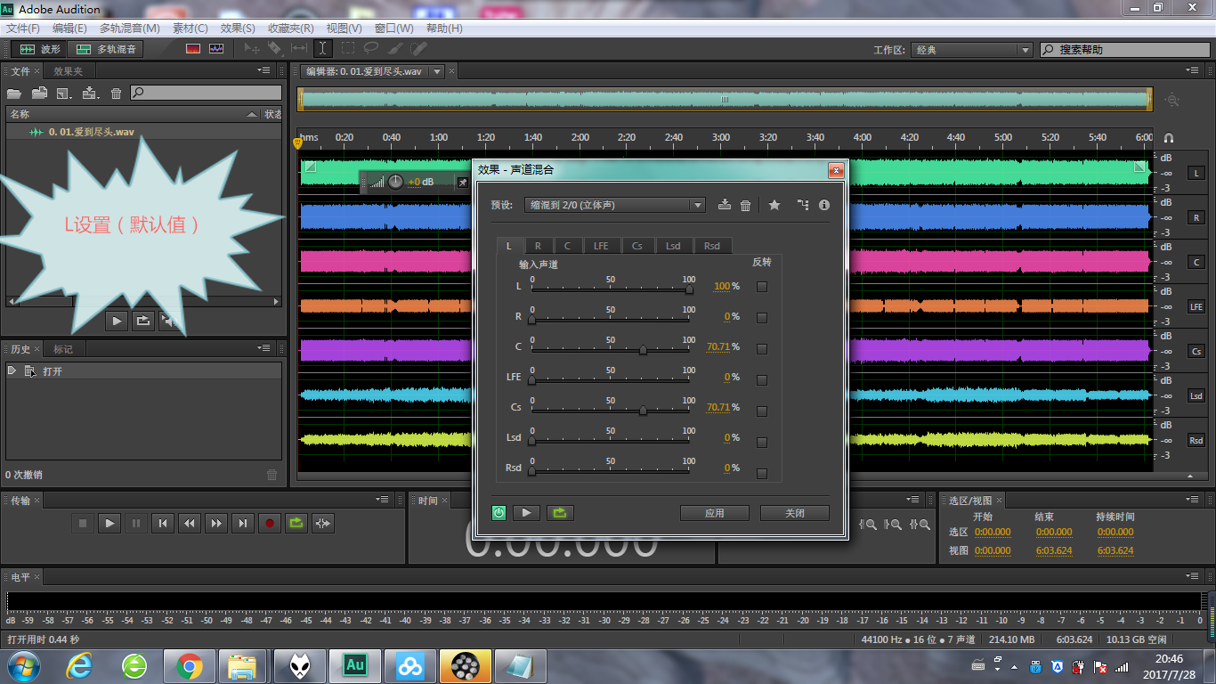Click the C channel slider handle
The height and width of the screenshot is (684, 1216).
(x=643, y=349)
